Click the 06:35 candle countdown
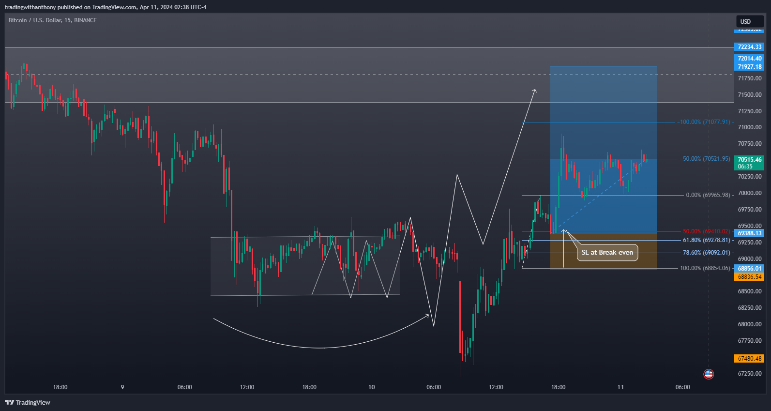Viewport: 771px width, 411px height. [745, 167]
